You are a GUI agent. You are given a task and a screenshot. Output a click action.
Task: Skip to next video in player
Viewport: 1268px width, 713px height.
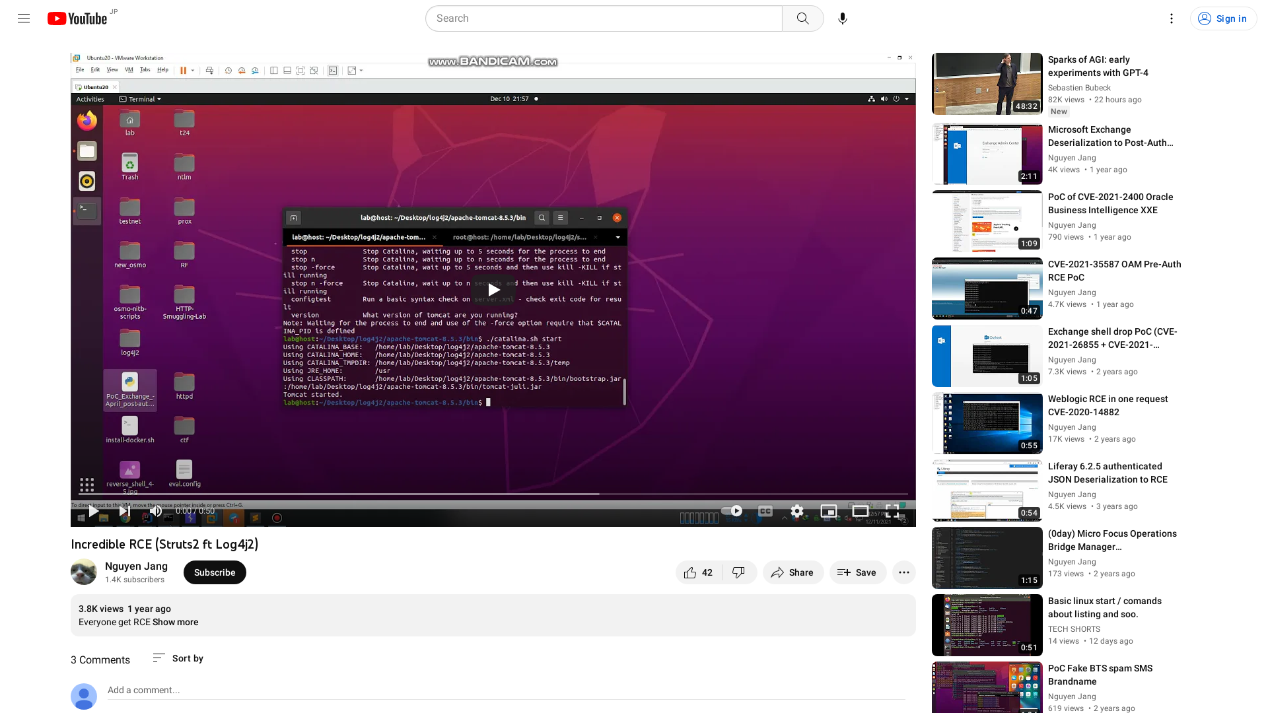124,511
